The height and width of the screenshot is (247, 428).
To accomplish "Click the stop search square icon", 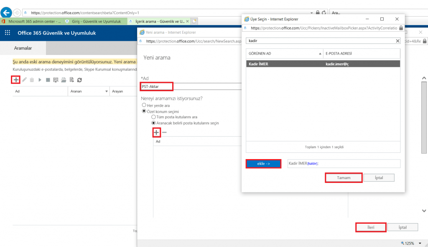I will 48,80.
